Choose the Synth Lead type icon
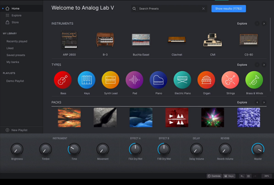Viewport: 274px width, 185px height. click(111, 80)
